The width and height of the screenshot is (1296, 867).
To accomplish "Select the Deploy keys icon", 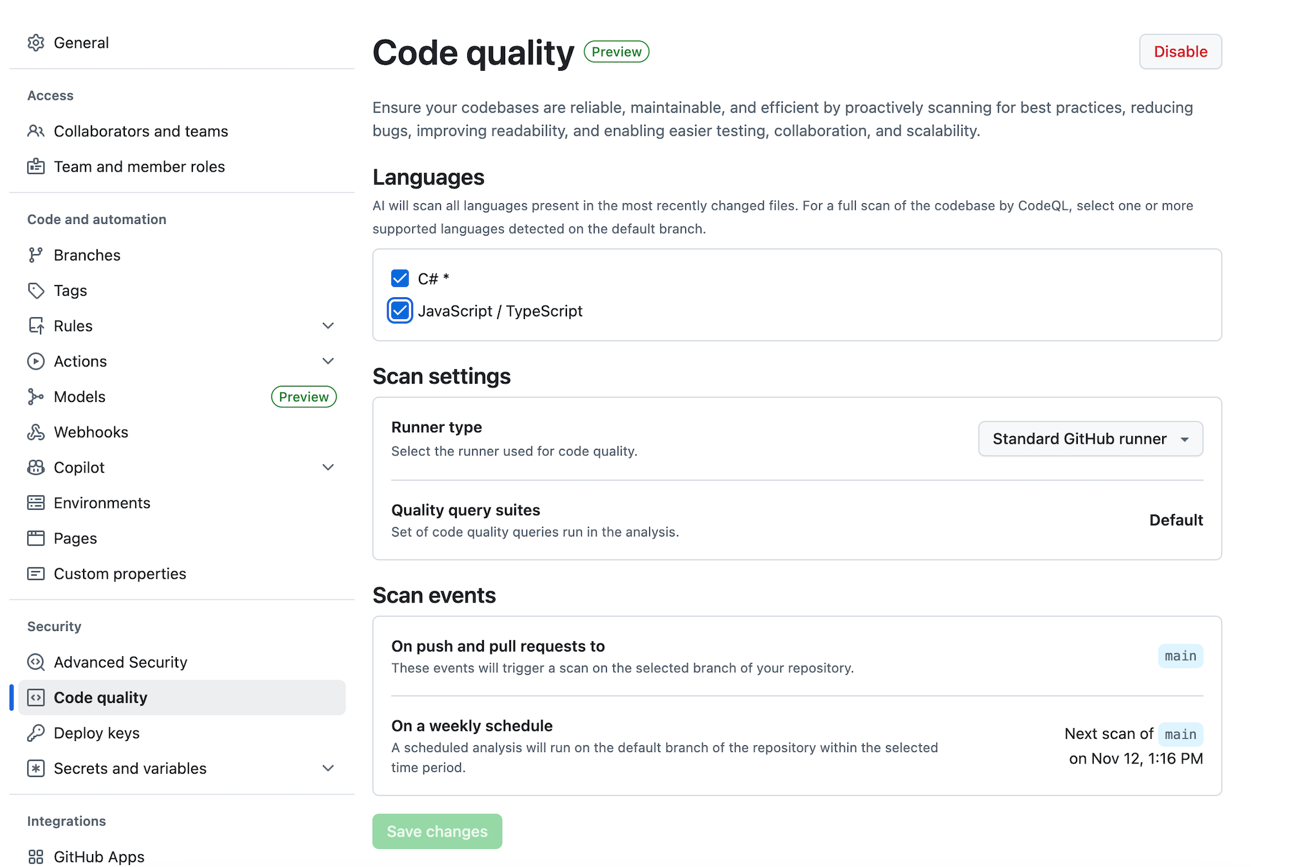I will click(x=37, y=733).
